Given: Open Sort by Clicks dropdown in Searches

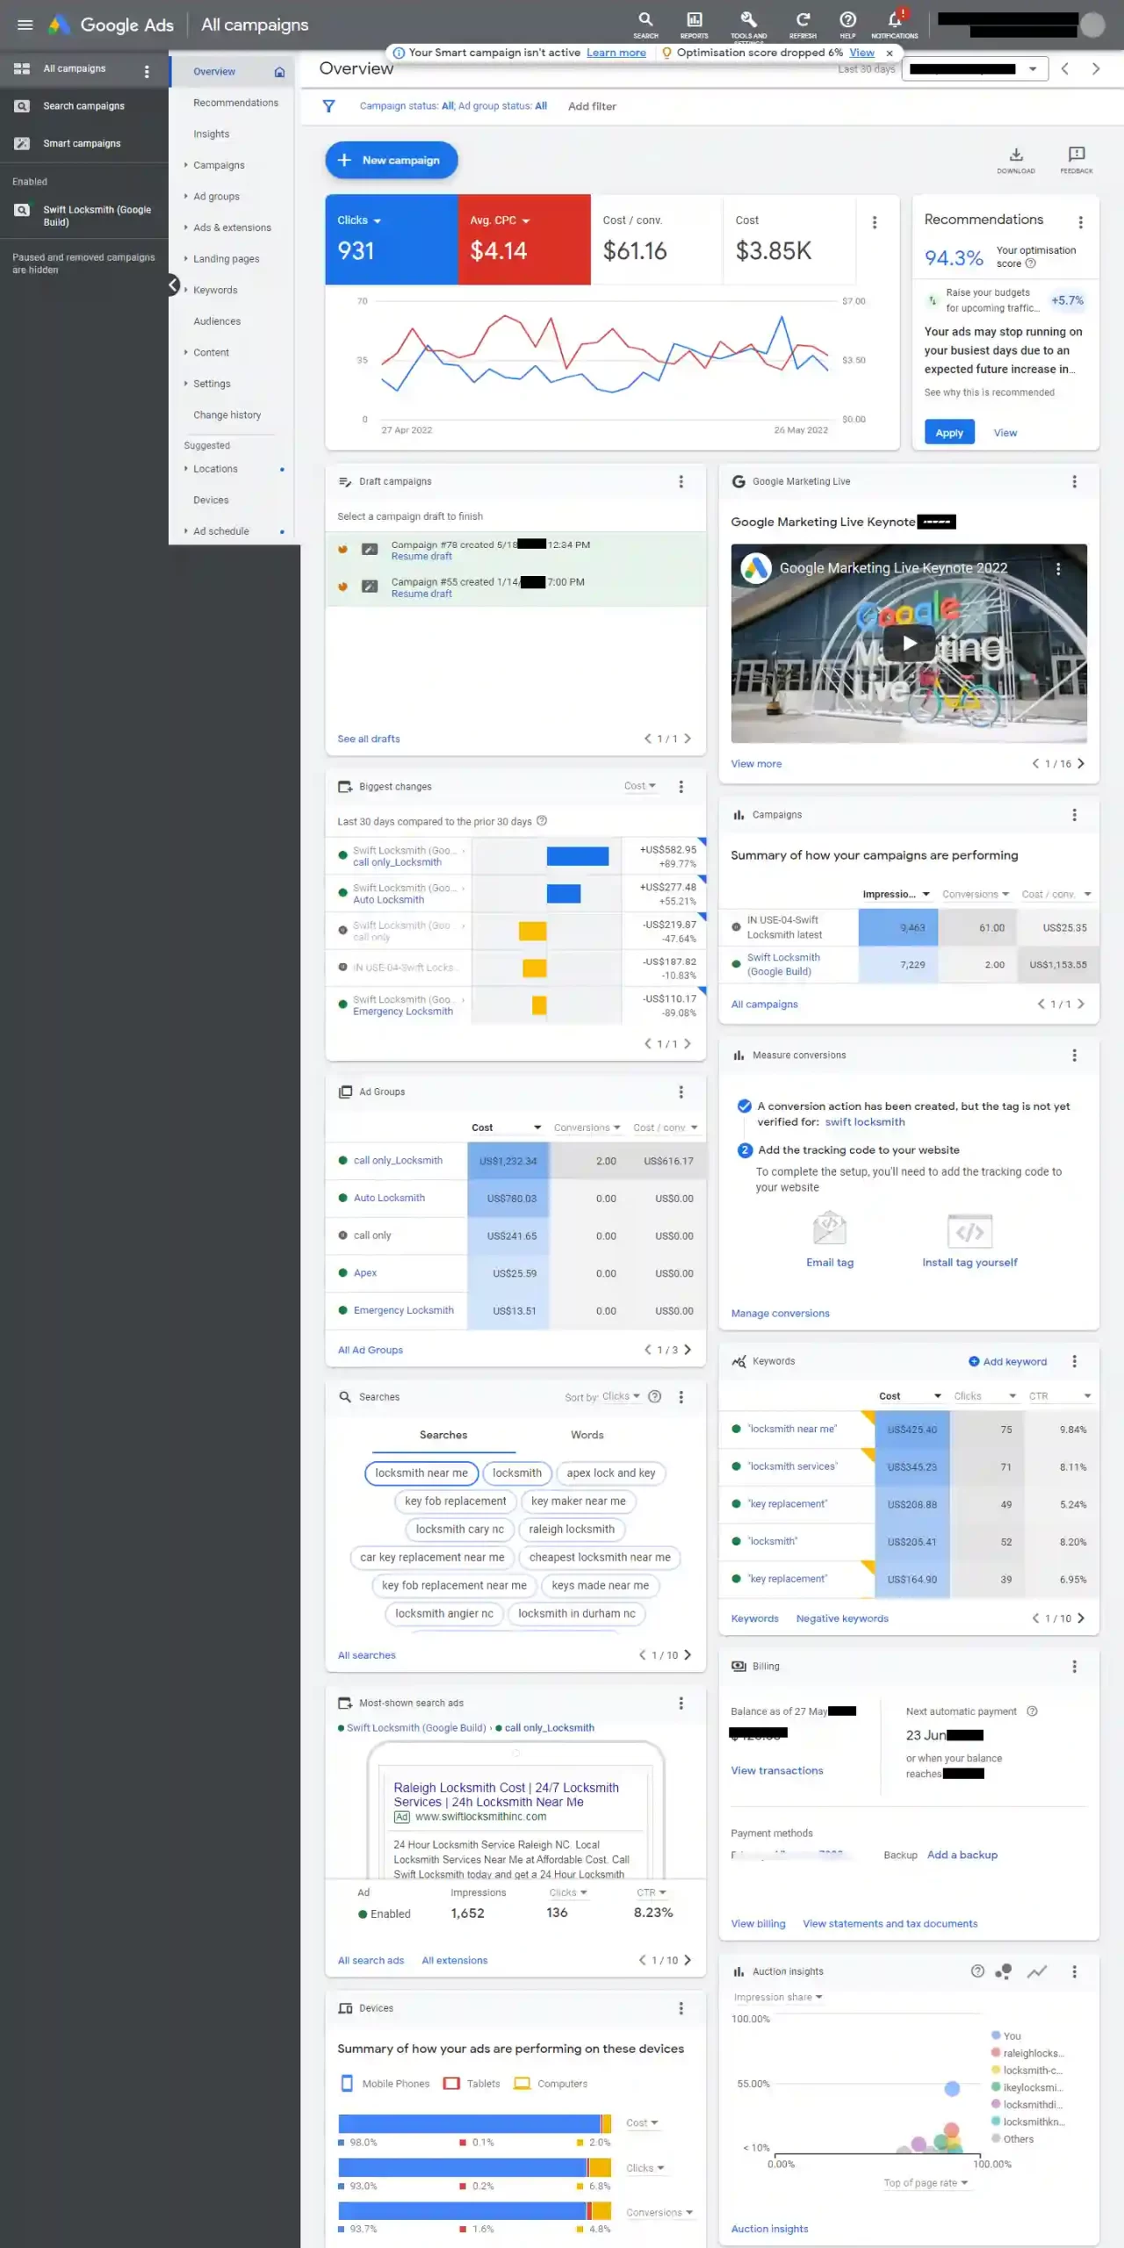Looking at the screenshot, I should tap(621, 1396).
